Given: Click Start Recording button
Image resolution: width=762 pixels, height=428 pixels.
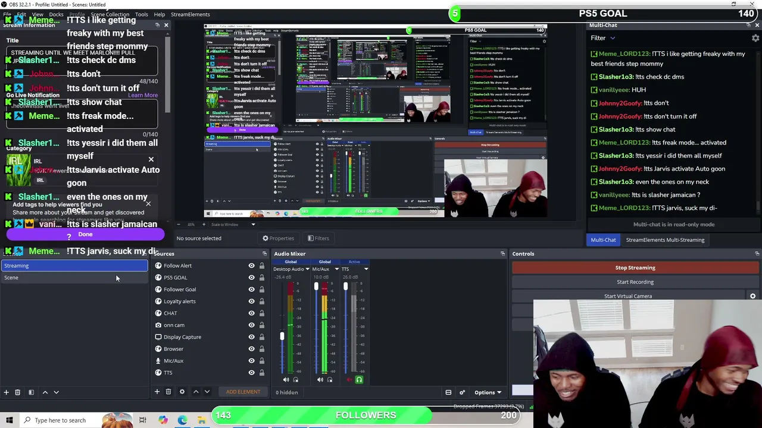Looking at the screenshot, I should (x=635, y=282).
